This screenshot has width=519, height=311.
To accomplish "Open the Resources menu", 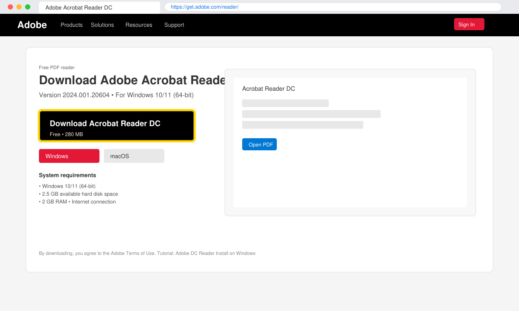I will click(139, 25).
